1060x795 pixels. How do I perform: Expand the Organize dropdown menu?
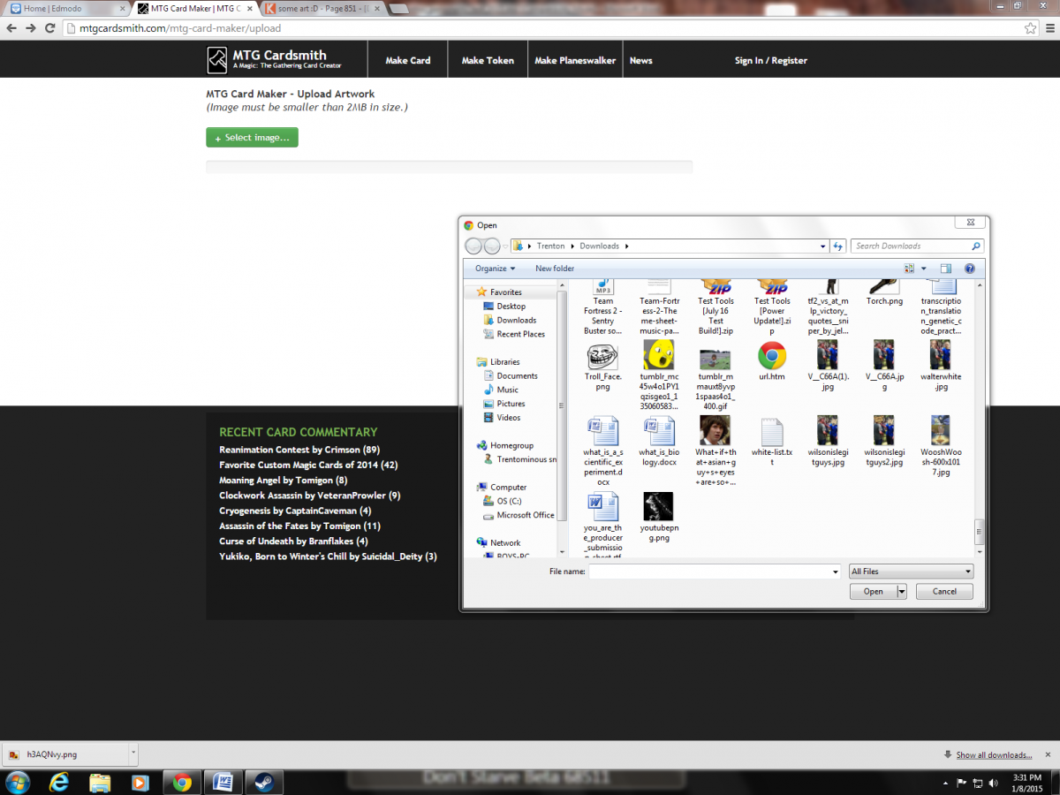pyautogui.click(x=495, y=269)
